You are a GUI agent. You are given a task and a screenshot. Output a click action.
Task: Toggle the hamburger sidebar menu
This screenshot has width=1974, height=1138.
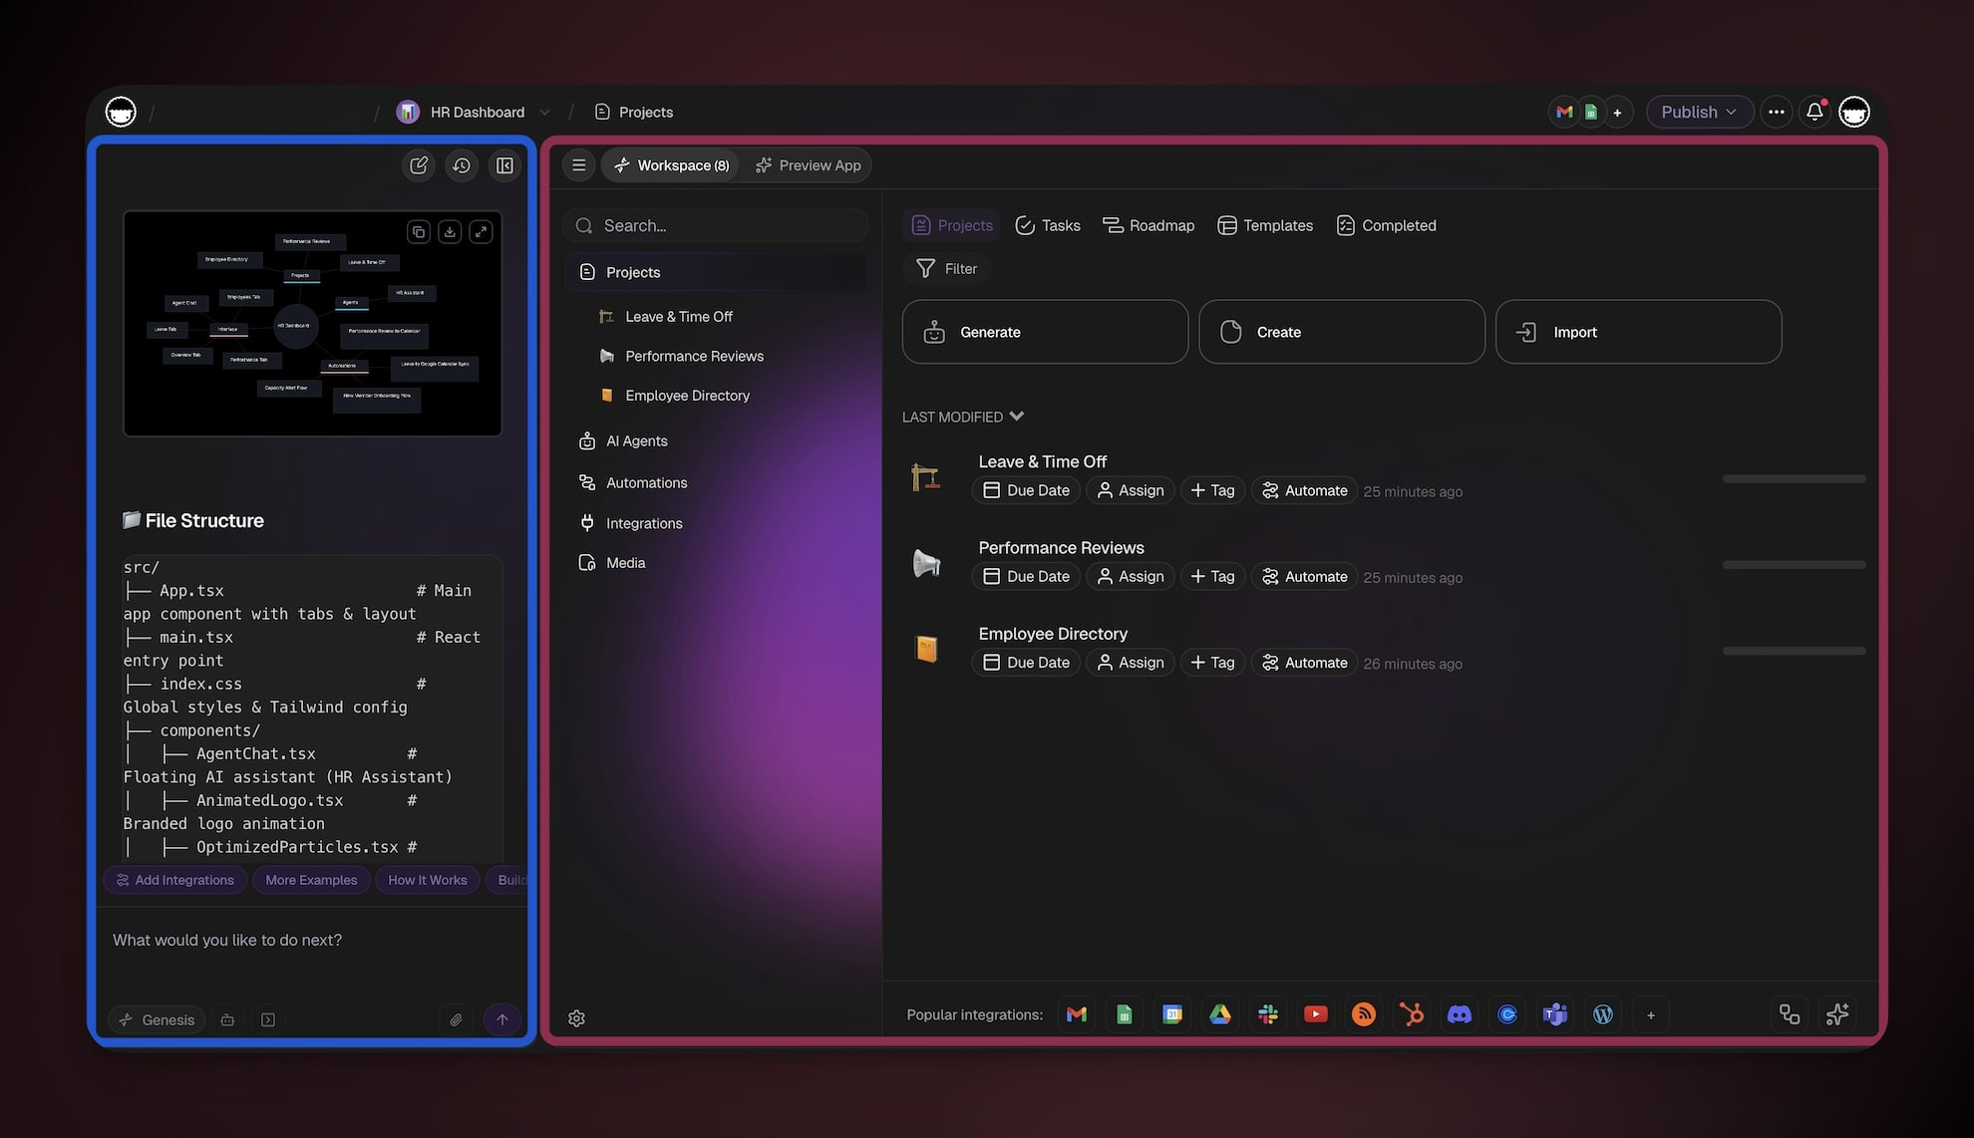pos(578,165)
